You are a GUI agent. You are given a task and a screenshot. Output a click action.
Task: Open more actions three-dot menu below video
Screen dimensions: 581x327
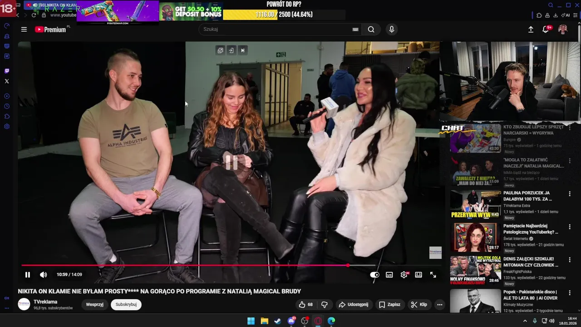[439, 305]
